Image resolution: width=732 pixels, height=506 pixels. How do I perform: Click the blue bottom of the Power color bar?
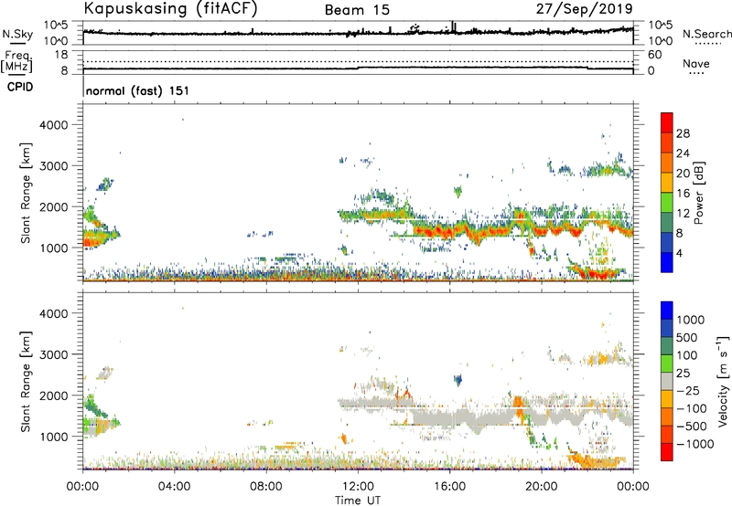pos(667,262)
